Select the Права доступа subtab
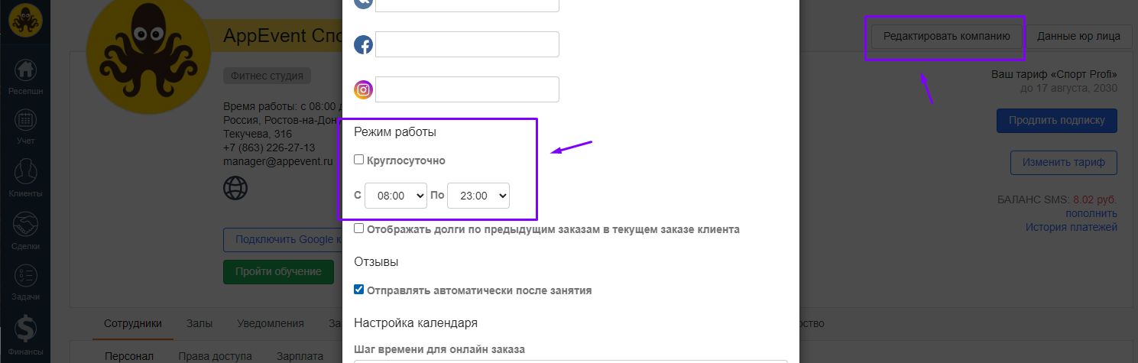The height and width of the screenshot is (363, 1138). click(x=215, y=356)
